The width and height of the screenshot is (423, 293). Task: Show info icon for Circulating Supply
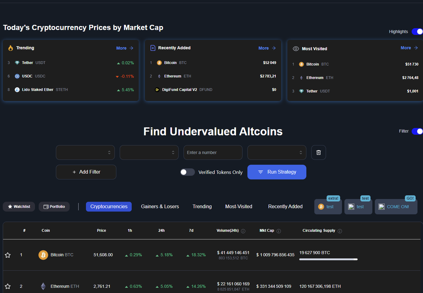[340, 231]
